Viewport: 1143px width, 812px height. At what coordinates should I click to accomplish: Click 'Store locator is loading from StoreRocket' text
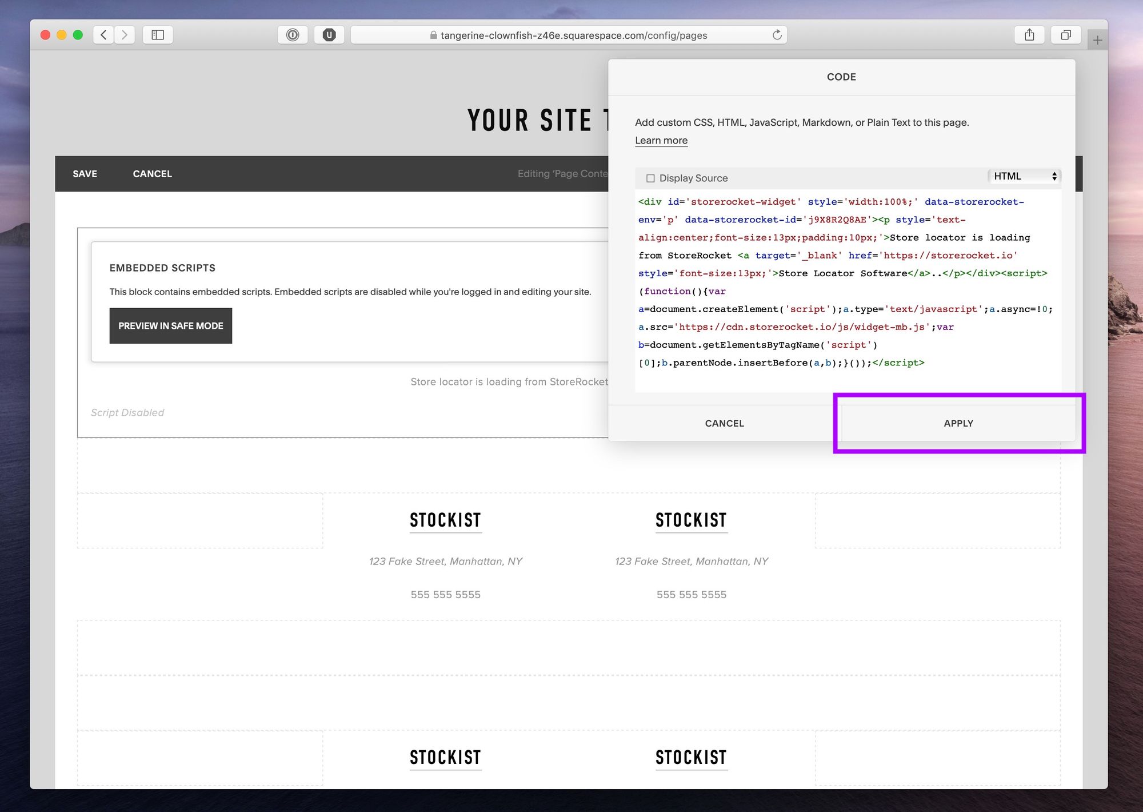tap(509, 382)
